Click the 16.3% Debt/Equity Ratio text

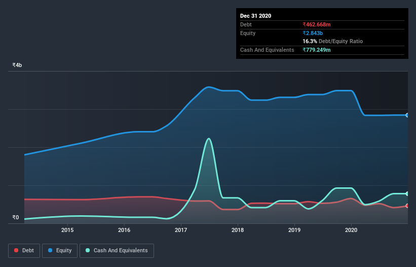[x=333, y=41]
